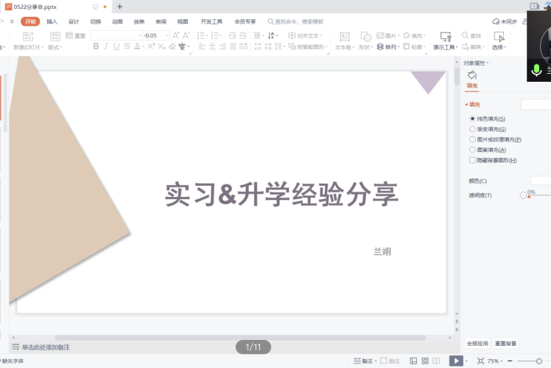Click the transparency slider minus button
The image size is (551, 368).
click(x=523, y=195)
